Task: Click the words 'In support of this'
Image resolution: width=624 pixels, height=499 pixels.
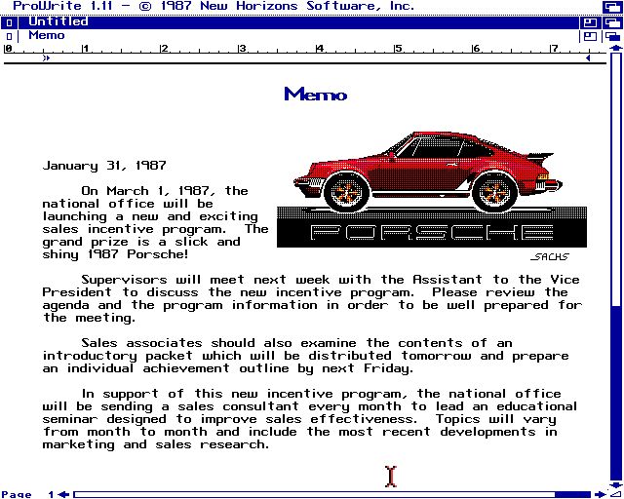Action: (152, 394)
